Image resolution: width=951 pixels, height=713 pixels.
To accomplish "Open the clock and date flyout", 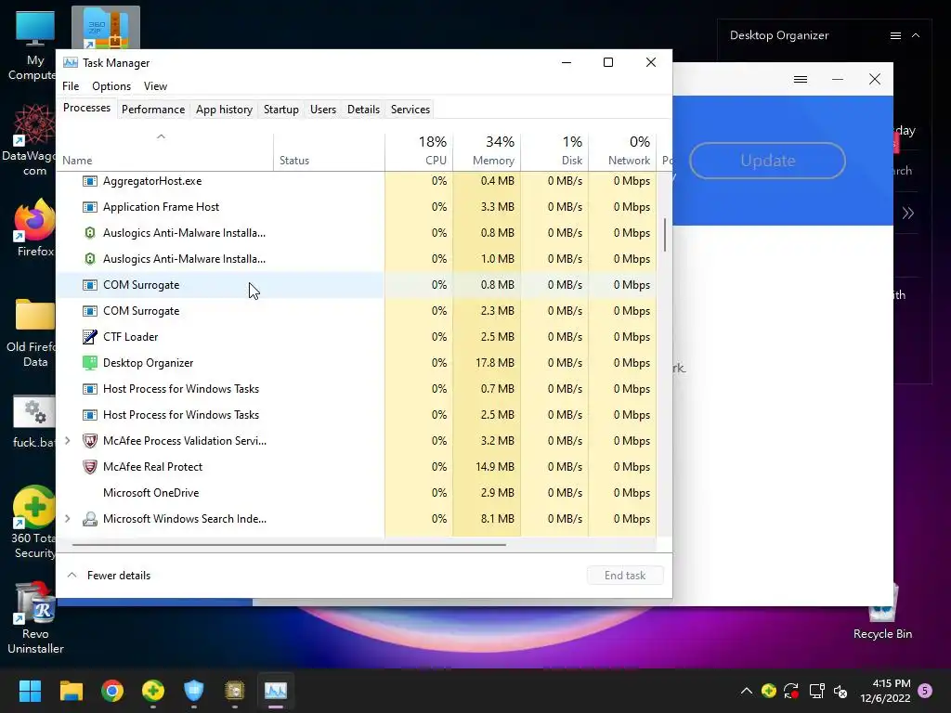I will click(x=885, y=691).
